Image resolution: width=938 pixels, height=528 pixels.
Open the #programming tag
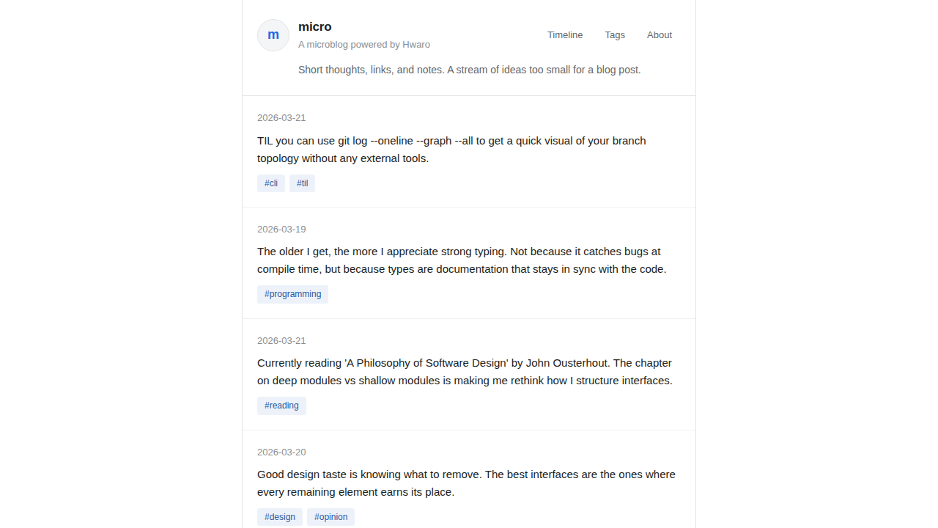click(292, 294)
